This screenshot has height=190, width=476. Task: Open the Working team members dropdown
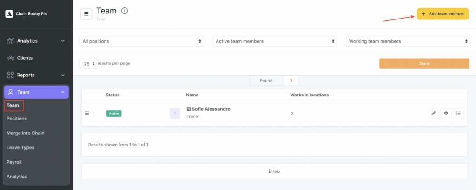click(408, 41)
